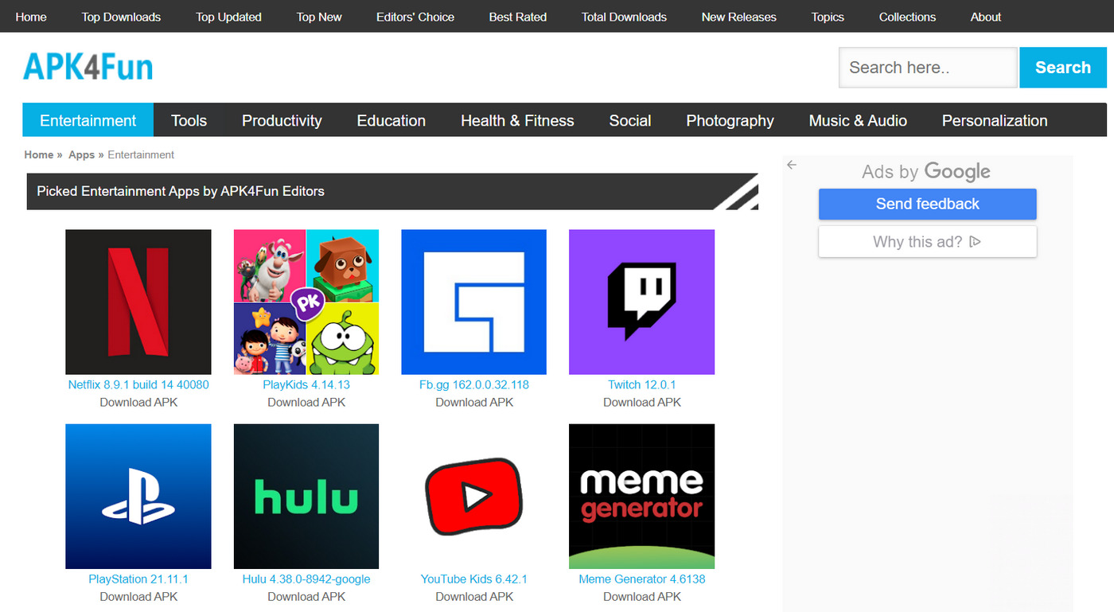Image resolution: width=1114 pixels, height=612 pixels.
Task: Click the Why this ad? button
Action: 928,242
